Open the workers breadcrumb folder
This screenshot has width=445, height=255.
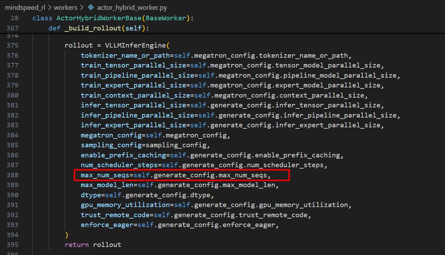coord(66,7)
